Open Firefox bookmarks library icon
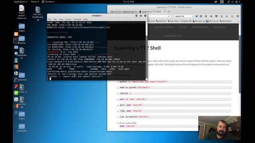This screenshot has height=143, width=255. click(201, 16)
